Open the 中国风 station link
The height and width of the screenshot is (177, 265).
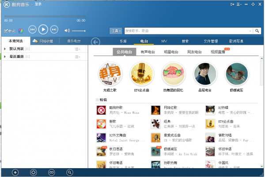pyautogui.click(x=223, y=163)
